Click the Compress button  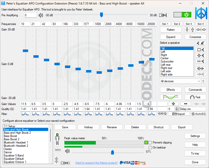pos(195,37)
